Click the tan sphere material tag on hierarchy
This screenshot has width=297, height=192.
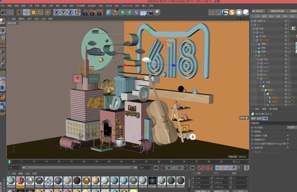point(293,28)
